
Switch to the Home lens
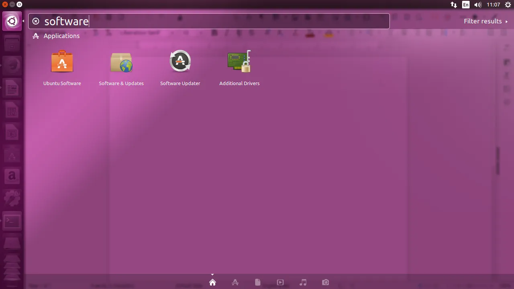click(212, 283)
